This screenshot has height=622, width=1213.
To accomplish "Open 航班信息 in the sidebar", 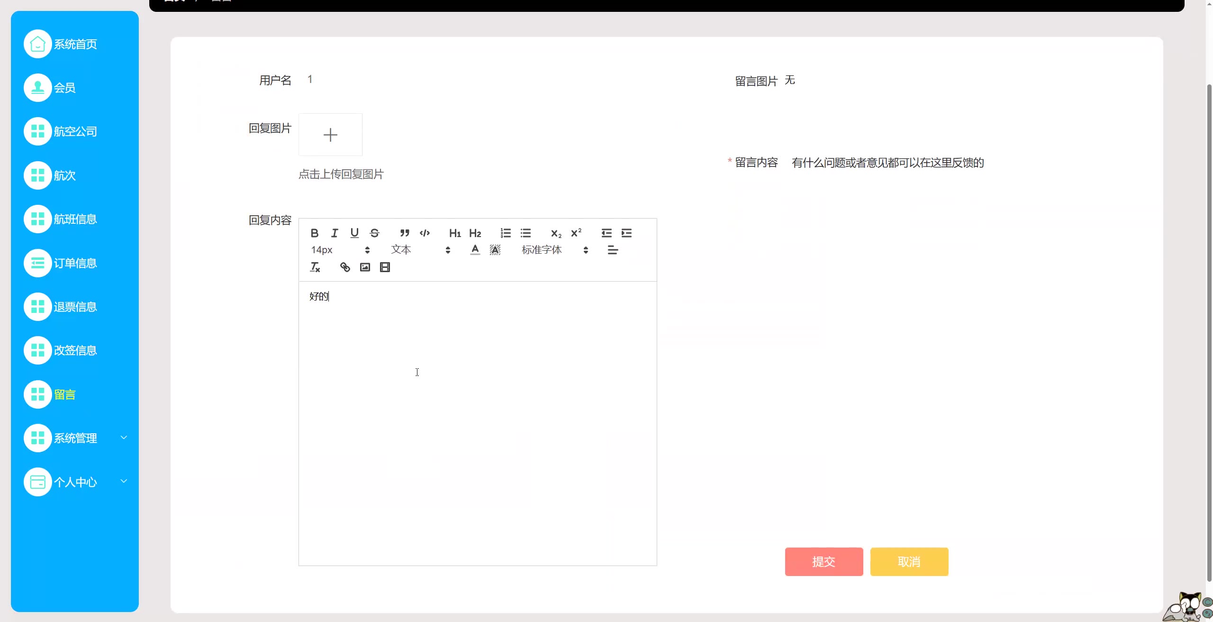I will 75,219.
